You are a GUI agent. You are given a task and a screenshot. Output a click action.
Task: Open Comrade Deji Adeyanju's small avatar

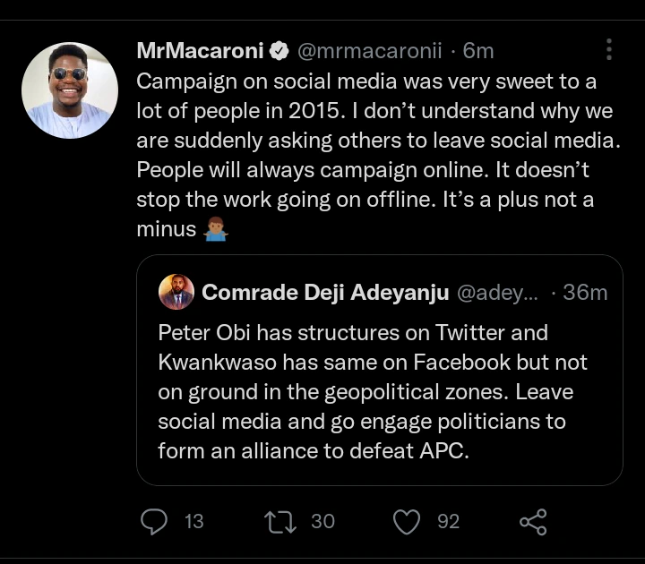(176, 292)
